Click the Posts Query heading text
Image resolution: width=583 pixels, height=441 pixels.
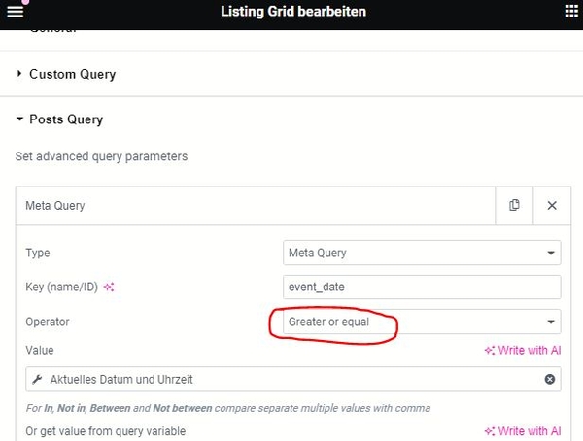coord(66,119)
